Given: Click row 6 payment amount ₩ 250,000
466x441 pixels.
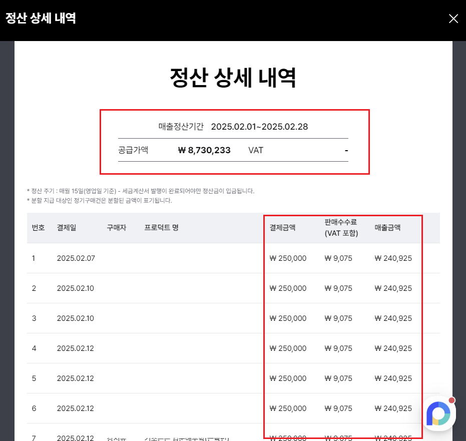Looking at the screenshot, I should click(288, 408).
